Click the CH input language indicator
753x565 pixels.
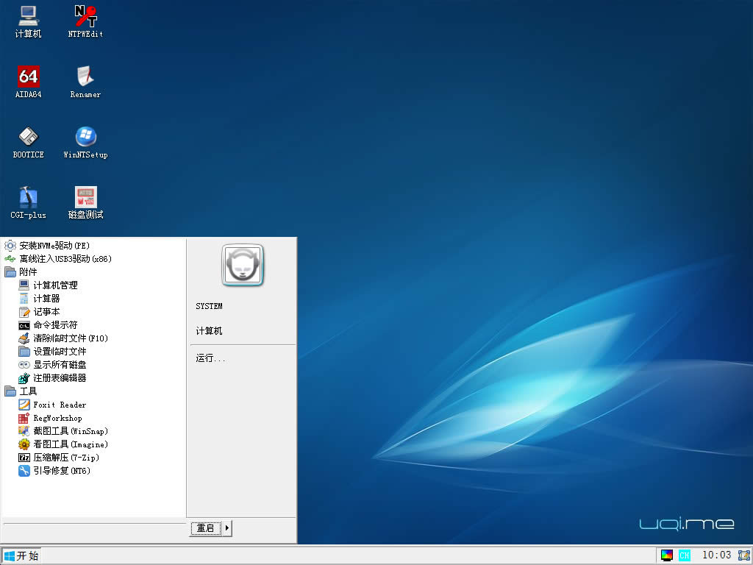coord(685,555)
